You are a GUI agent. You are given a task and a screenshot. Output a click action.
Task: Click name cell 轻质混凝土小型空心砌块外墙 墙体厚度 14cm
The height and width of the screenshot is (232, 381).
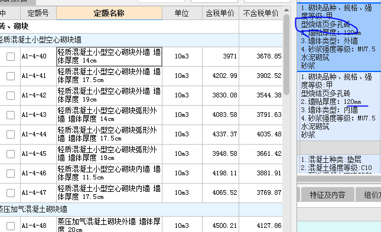click(109, 57)
